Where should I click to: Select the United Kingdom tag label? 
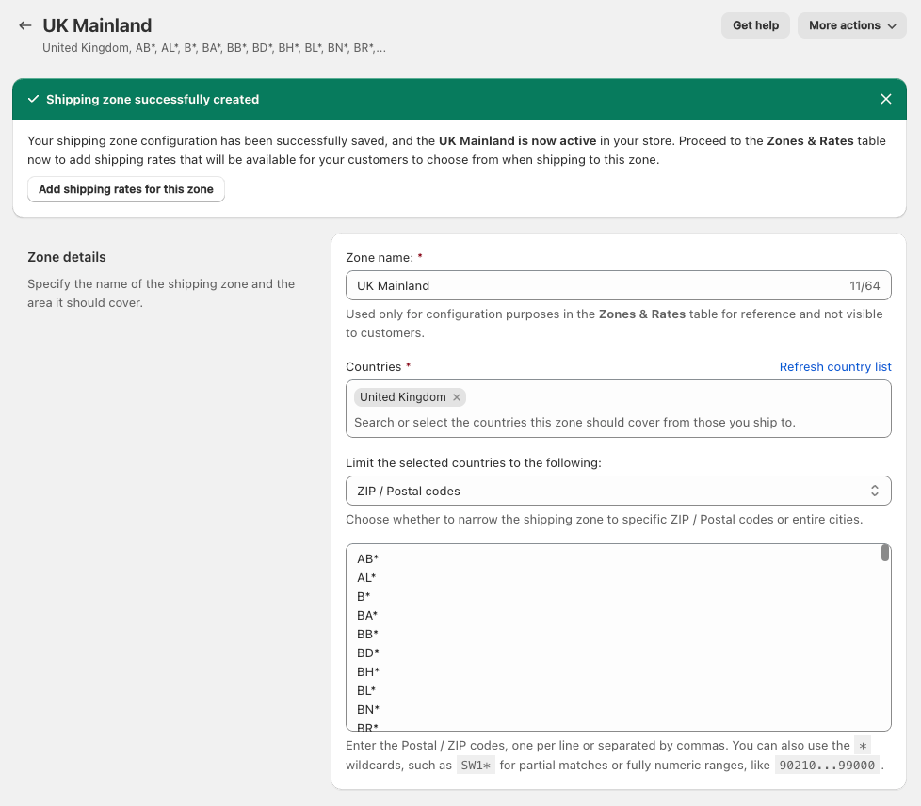tap(402, 397)
